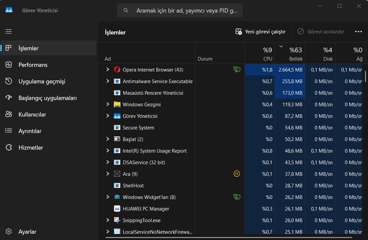Image resolution: width=368 pixels, height=240 pixels.
Task: Click Yeni görevi çalıştır button
Action: (x=260, y=32)
